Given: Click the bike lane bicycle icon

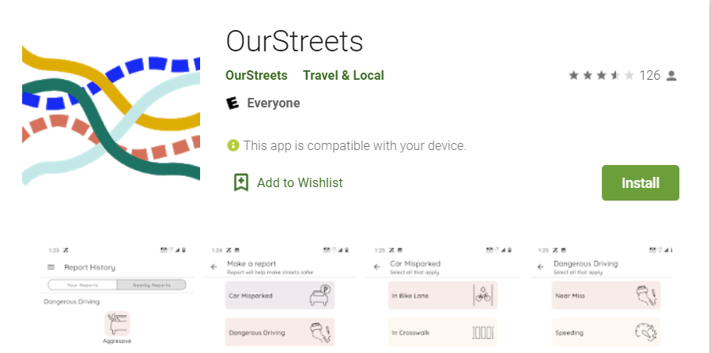Looking at the screenshot, I should [483, 295].
